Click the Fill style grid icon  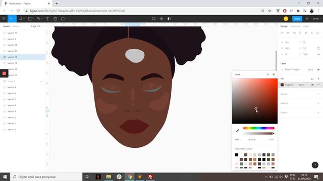pyautogui.click(x=312, y=78)
